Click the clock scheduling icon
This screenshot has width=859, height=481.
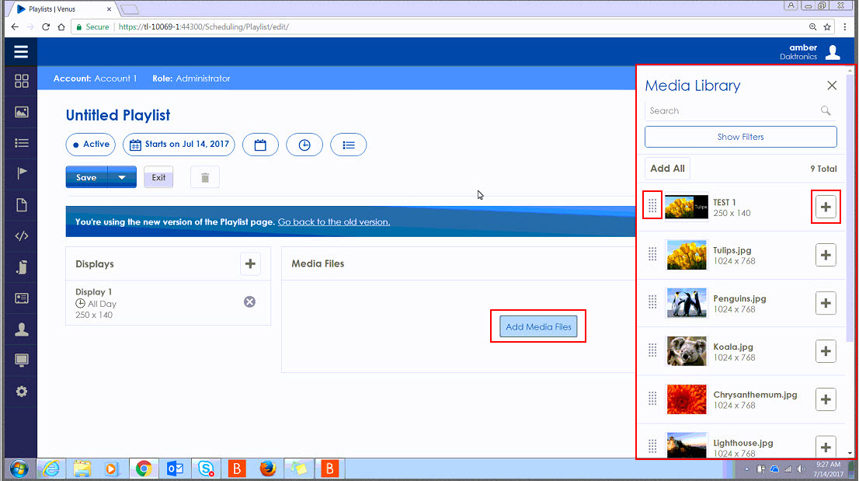[x=304, y=145]
